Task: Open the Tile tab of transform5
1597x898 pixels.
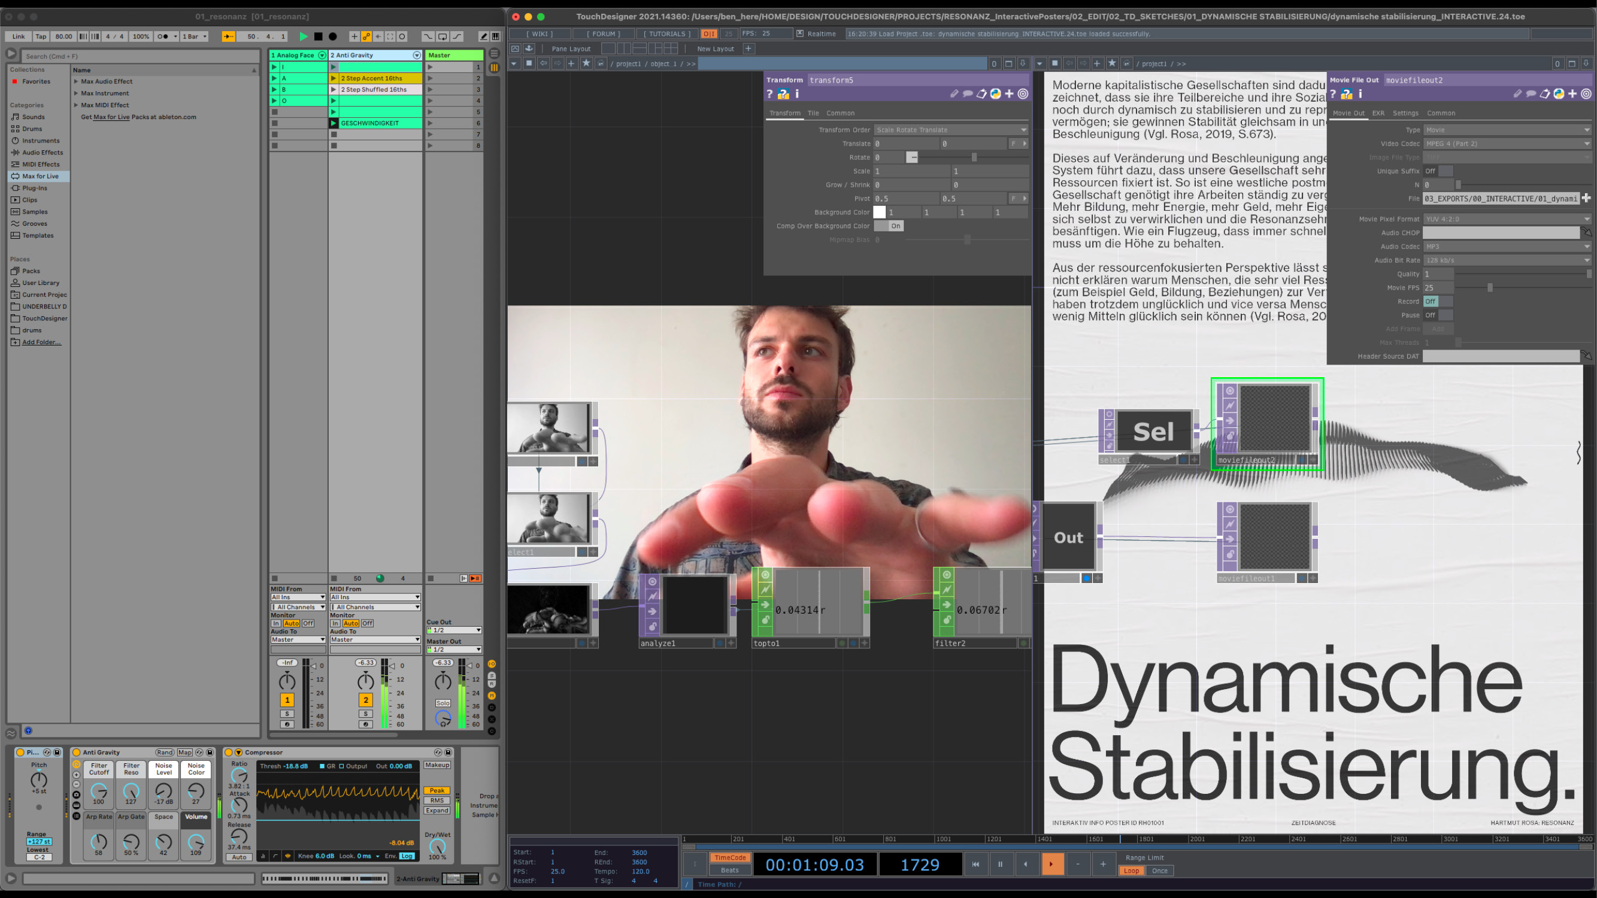Action: point(813,113)
